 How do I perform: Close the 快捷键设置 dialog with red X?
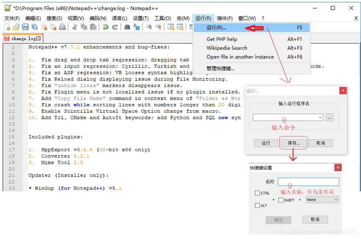point(338,167)
